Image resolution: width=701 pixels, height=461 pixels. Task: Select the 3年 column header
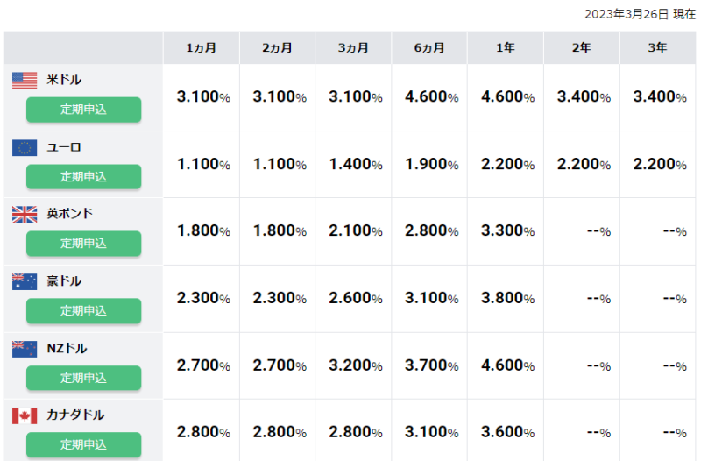[x=657, y=48]
